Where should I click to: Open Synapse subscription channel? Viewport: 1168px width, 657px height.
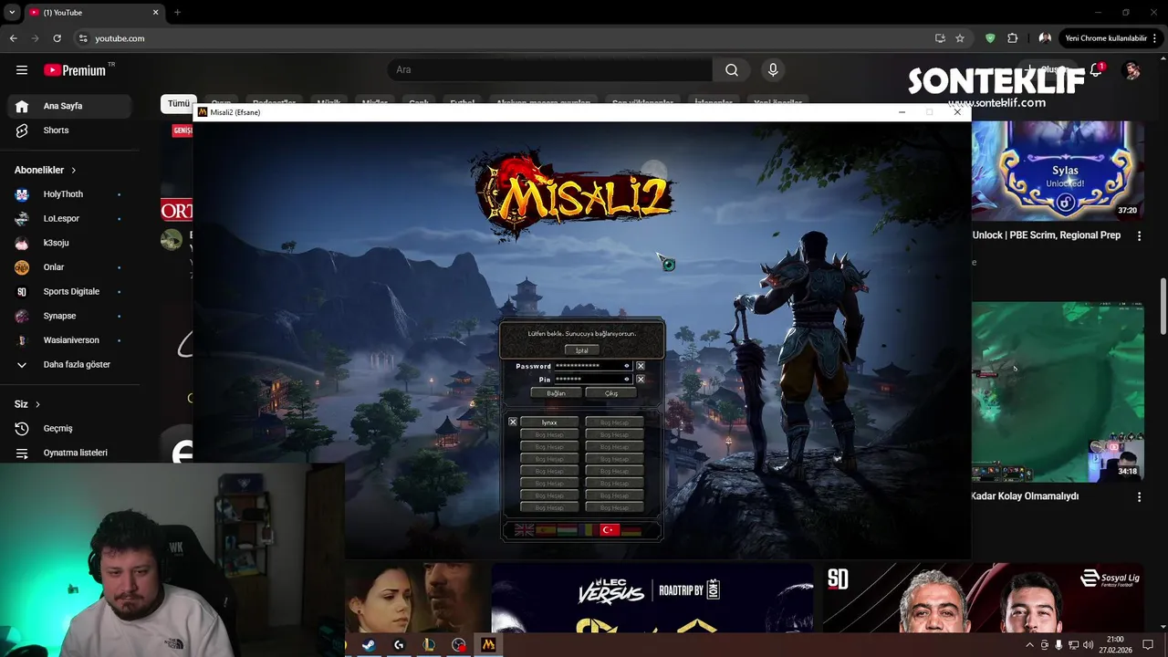click(69, 316)
